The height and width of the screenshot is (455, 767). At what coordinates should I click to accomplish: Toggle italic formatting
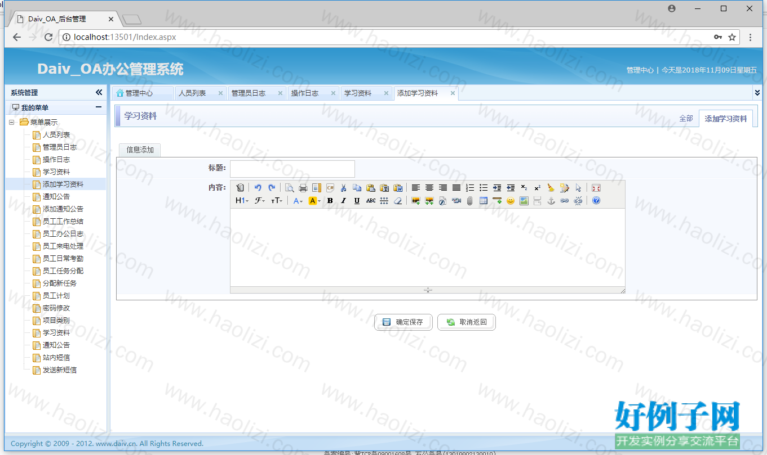tap(344, 201)
